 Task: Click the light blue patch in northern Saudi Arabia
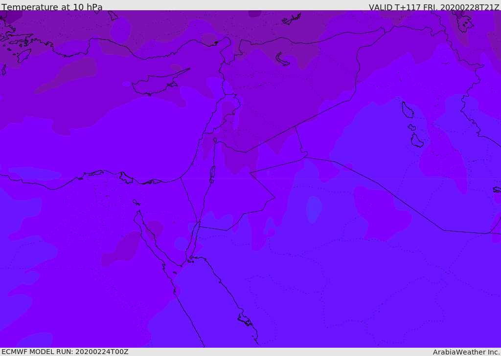click(x=314, y=209)
